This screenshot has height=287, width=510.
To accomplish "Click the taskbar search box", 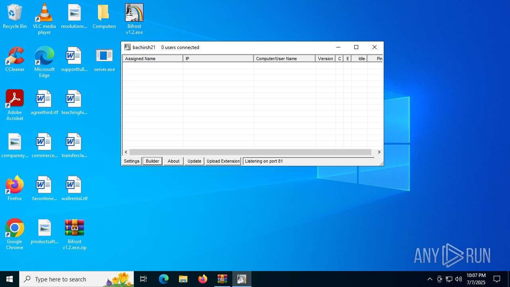I will (77, 279).
